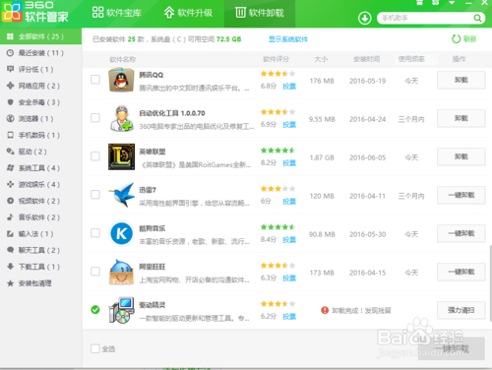Click the League of Legends icon
Screen dimensions: 492x370
121,156
